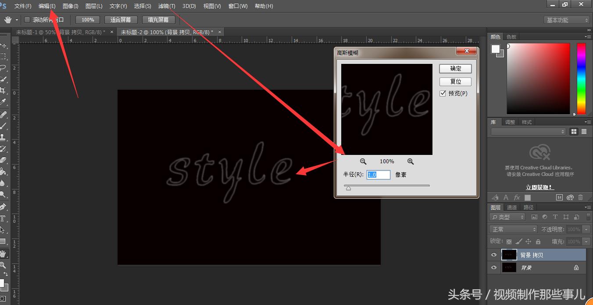Open the 滤镜(T) menu
This screenshot has width=593, height=305.
[167, 6]
